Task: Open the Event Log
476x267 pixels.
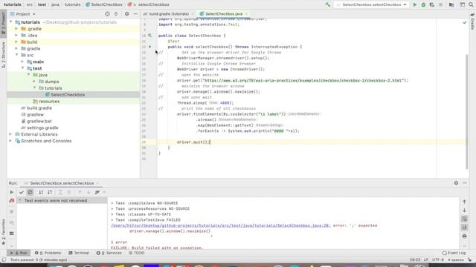Action: (x=454, y=253)
